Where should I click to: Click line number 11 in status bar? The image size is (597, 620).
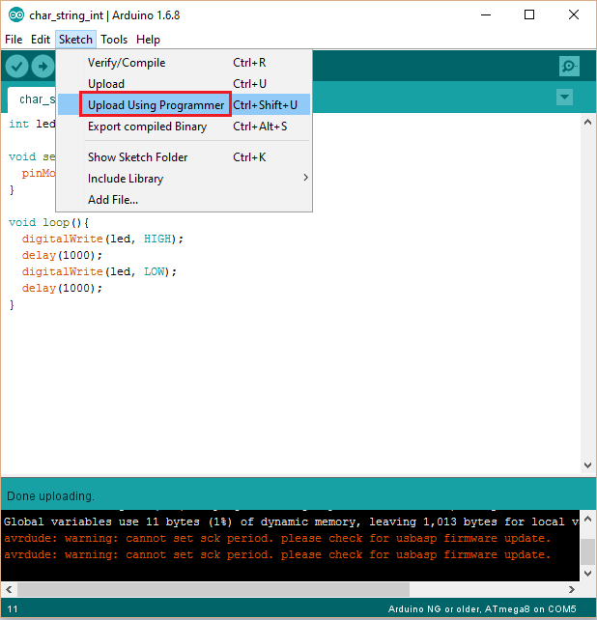[x=13, y=609]
